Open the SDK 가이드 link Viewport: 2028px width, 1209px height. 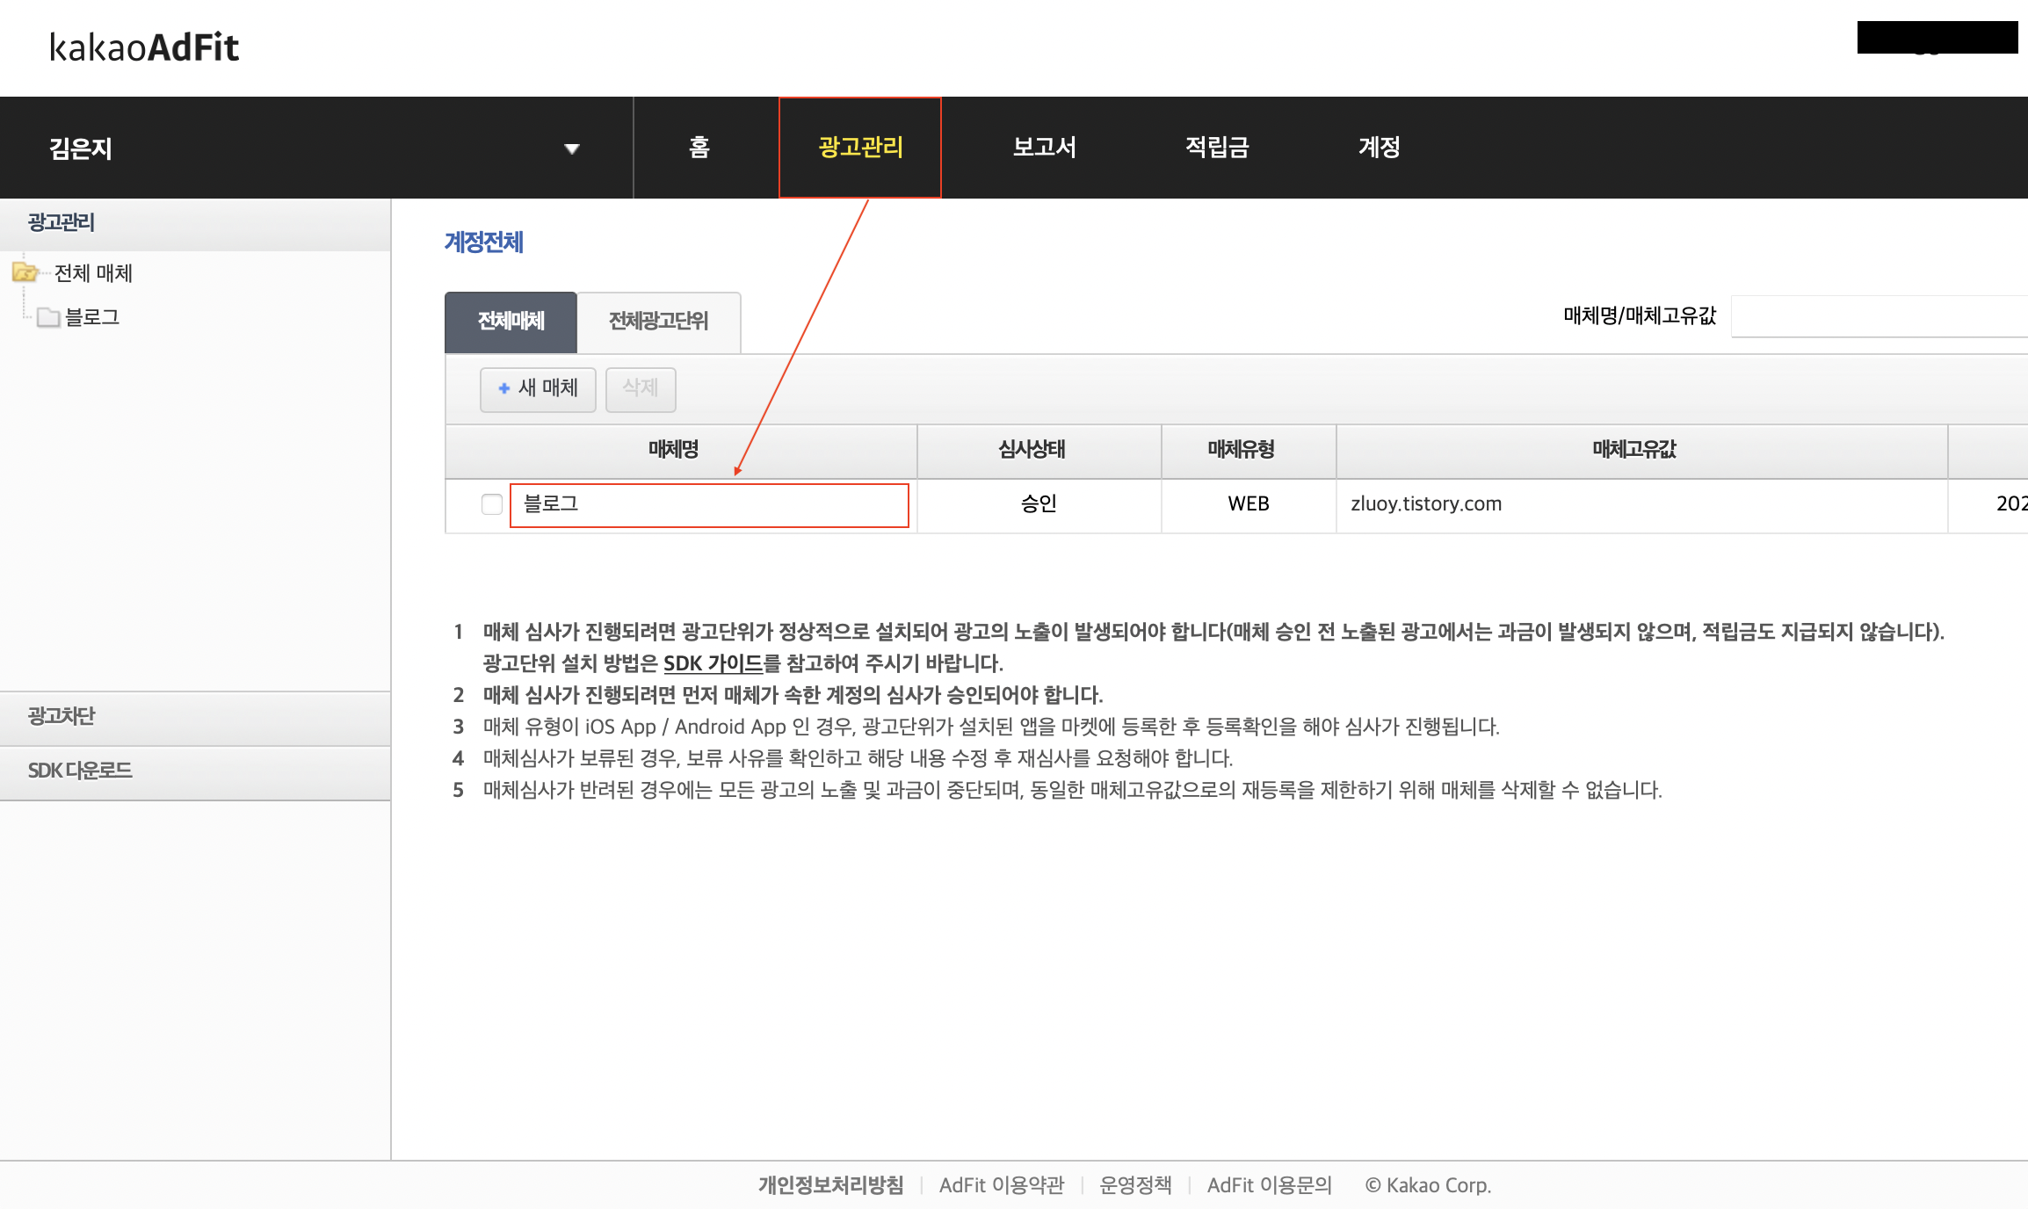tap(713, 663)
